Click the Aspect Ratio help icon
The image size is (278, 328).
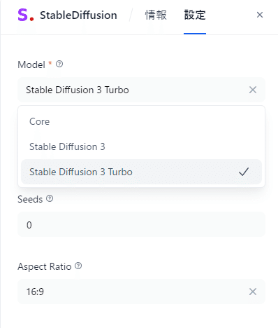(x=78, y=266)
